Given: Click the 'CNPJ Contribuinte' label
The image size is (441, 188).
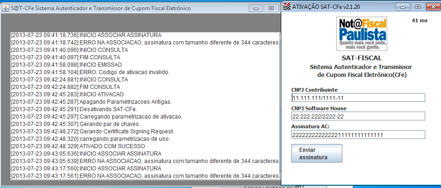Looking at the screenshot, I should click(315, 90).
